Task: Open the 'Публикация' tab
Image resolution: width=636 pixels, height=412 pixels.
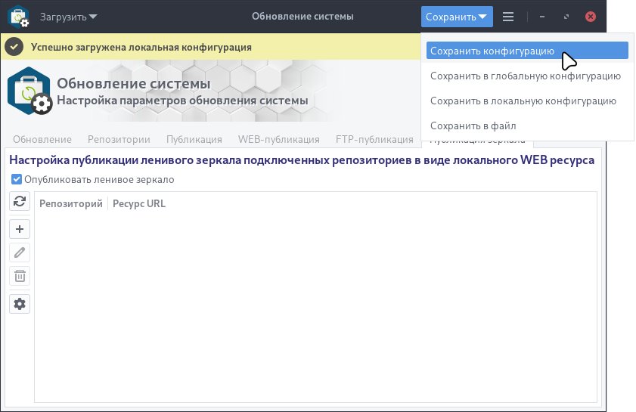Action: pos(194,140)
